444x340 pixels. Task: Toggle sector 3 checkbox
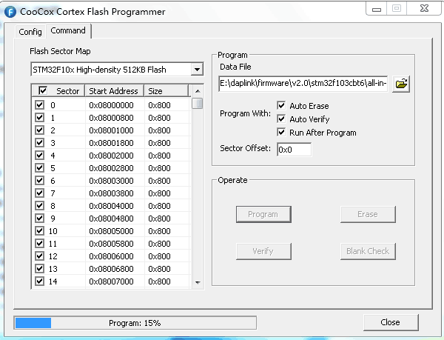40,143
